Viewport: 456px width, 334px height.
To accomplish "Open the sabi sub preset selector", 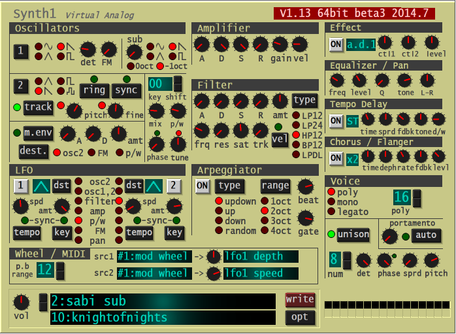I will [x=163, y=301].
